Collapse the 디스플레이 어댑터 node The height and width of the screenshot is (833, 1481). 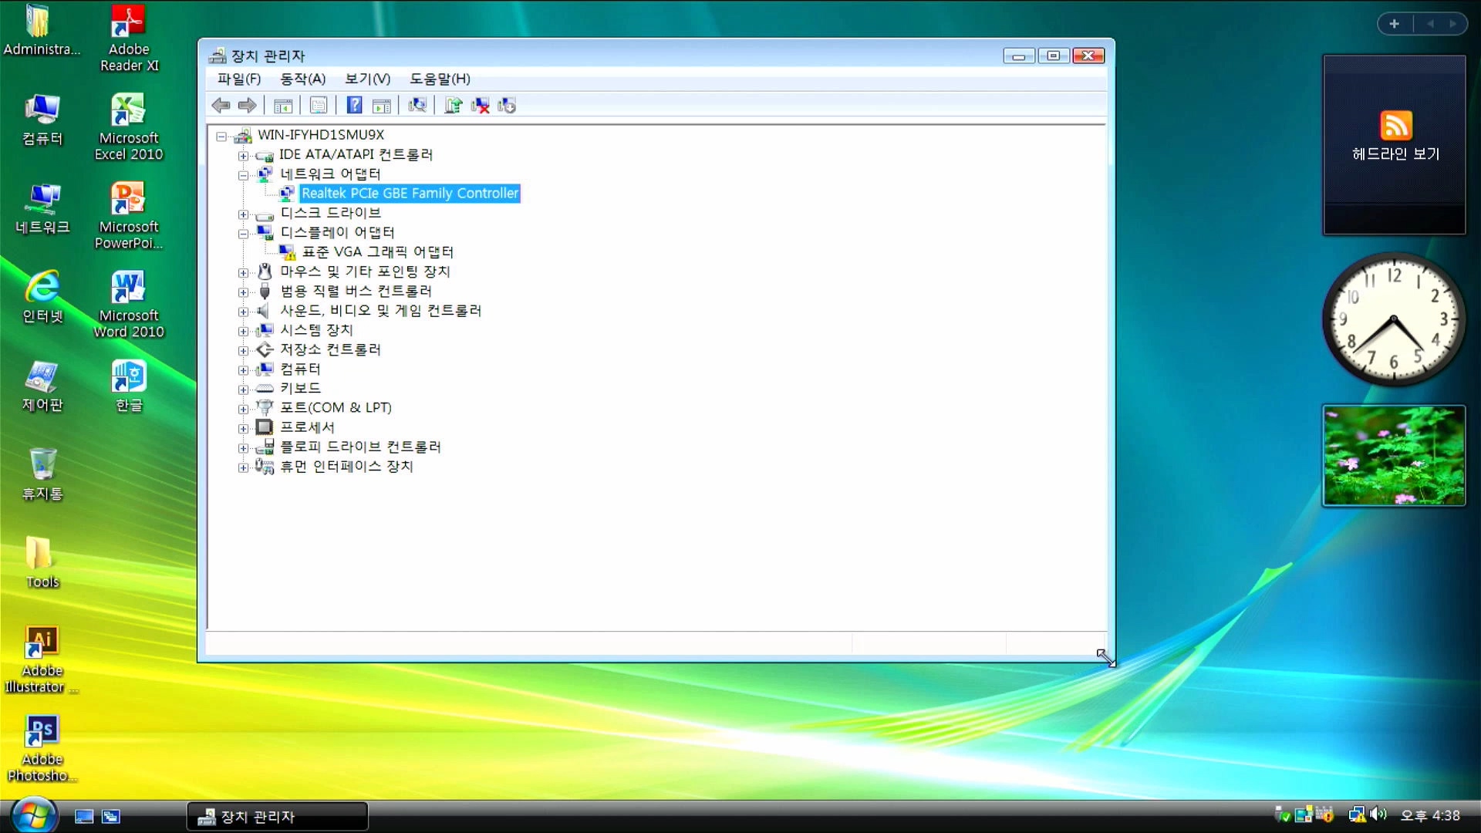243,233
